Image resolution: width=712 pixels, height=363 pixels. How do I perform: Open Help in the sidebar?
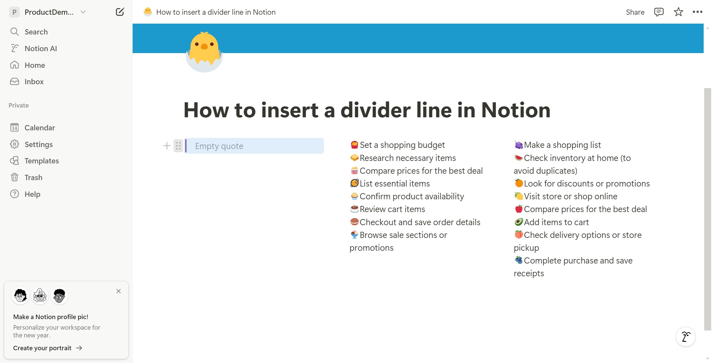pyautogui.click(x=33, y=194)
